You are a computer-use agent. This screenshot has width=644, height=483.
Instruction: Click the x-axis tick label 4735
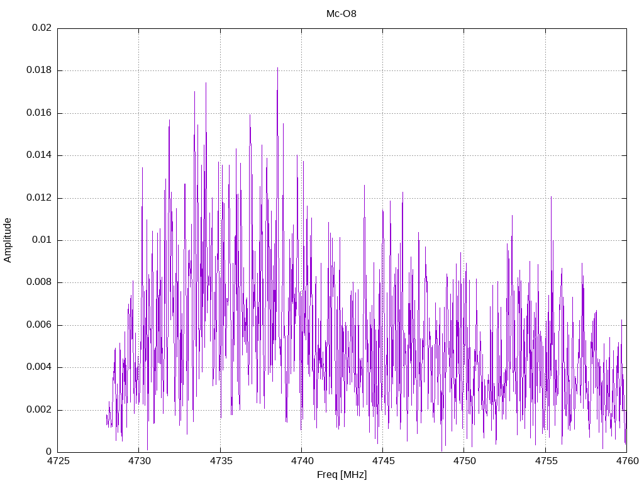pyautogui.click(x=221, y=461)
